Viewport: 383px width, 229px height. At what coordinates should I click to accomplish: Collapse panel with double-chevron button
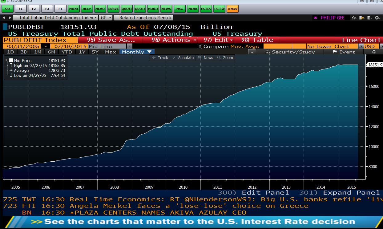(x=252, y=52)
